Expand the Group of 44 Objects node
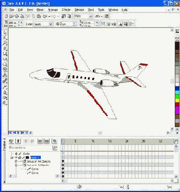Viewport: 180px width, 192px height. pyautogui.click(x=16, y=162)
